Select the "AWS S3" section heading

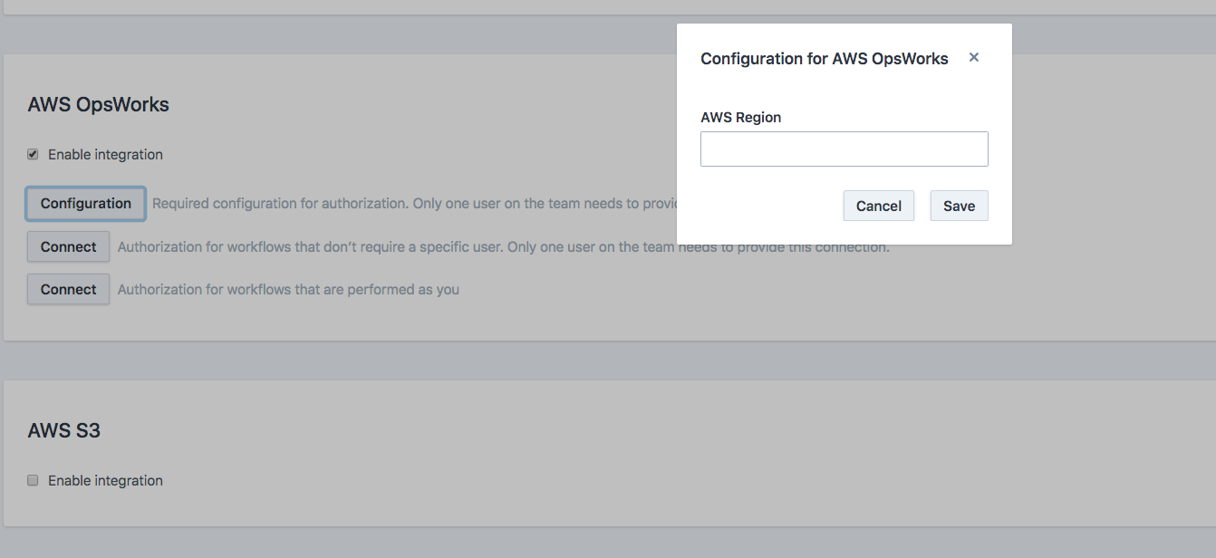pos(63,430)
